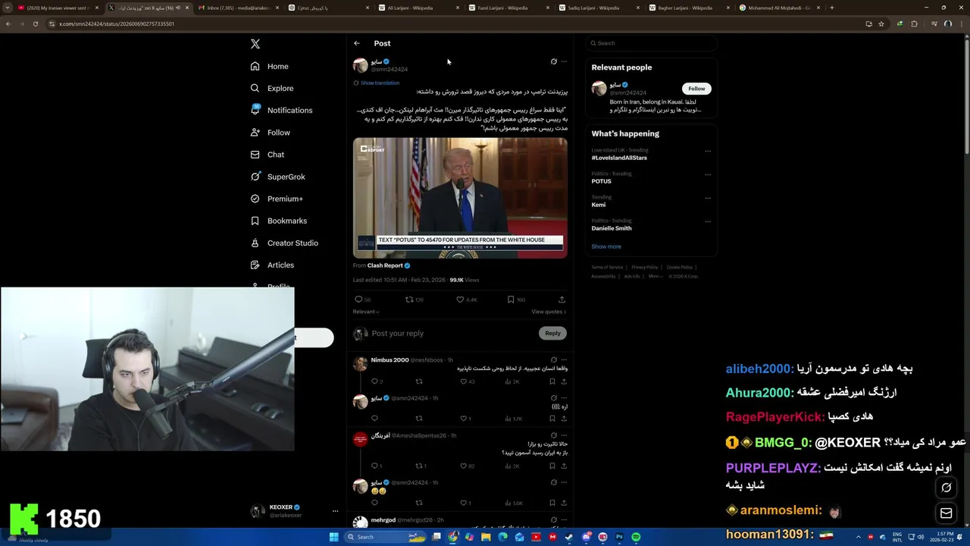Open the Home sidebar item
This screenshot has height=546, width=970.
tap(270, 66)
